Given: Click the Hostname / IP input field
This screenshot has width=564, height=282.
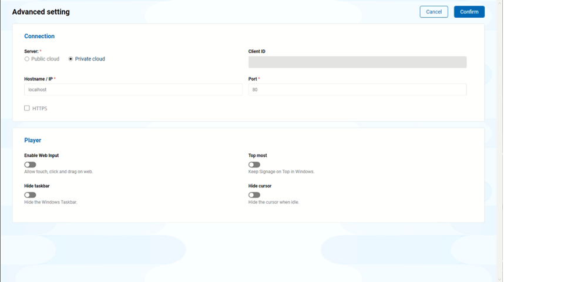Looking at the screenshot, I should (x=133, y=89).
